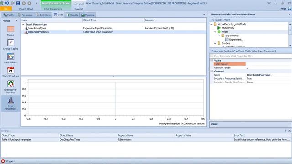Open the Rate Tables view
The image size is (292, 164).
pyautogui.click(x=10, y=58)
